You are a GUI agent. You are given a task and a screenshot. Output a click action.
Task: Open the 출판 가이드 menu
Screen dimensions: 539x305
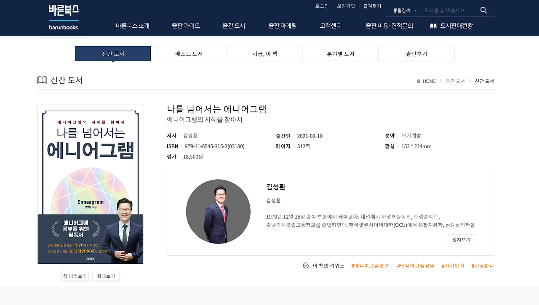(186, 26)
